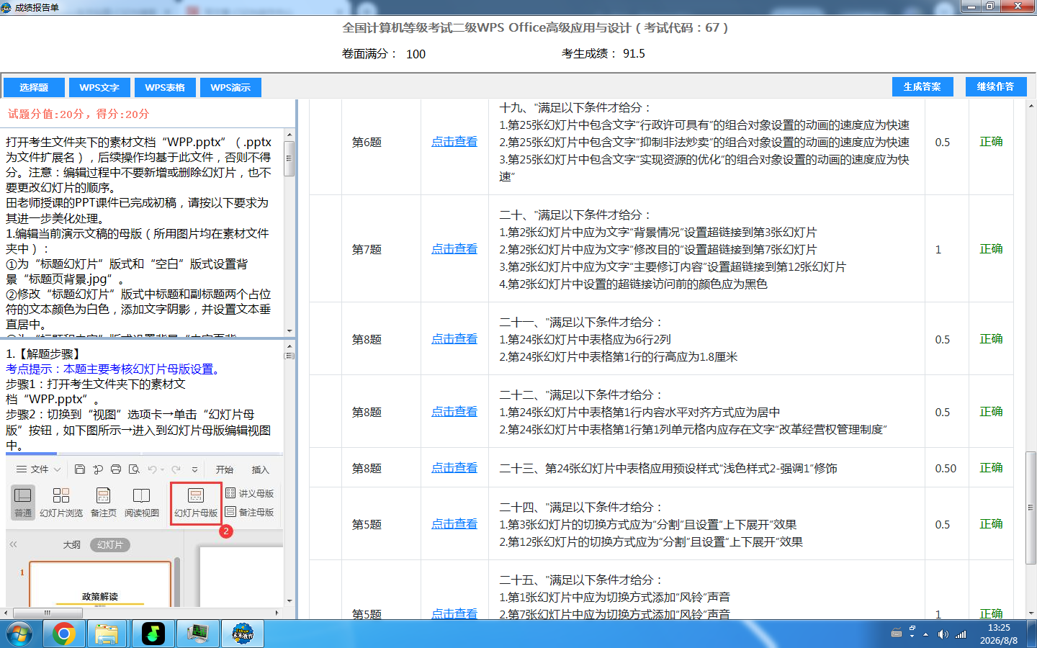Open the exam software icon on the taskbar
This screenshot has height=648, width=1037.
243,634
